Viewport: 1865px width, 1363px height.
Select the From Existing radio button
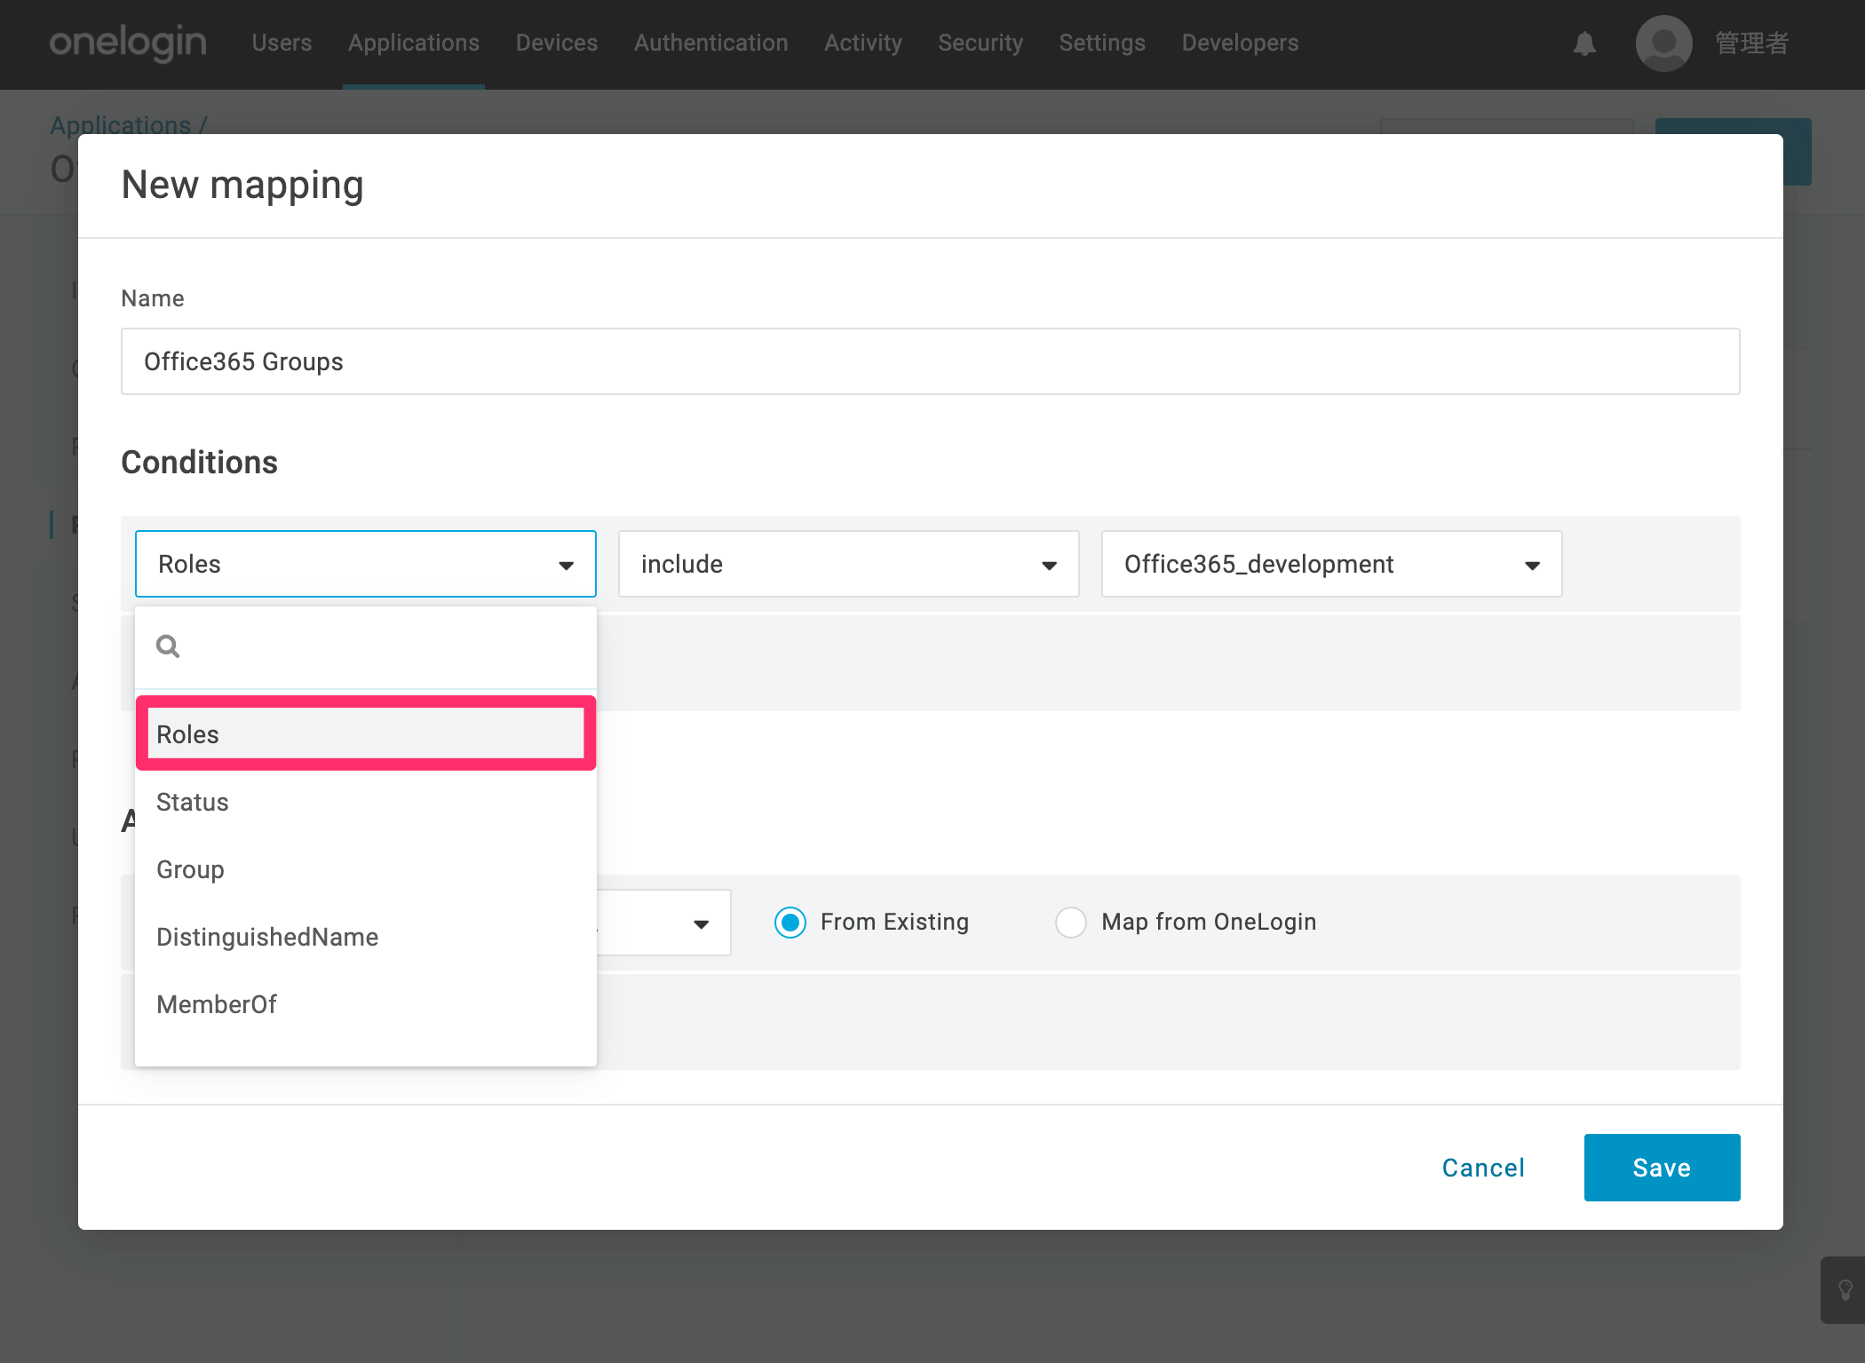pos(790,923)
